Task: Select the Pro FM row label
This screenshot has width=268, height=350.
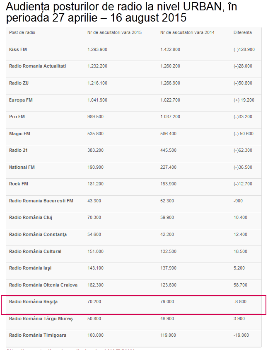Action: pos(17,117)
